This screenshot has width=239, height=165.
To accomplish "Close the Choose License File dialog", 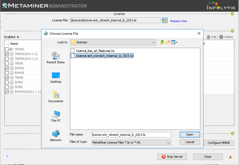I will 199,33.
